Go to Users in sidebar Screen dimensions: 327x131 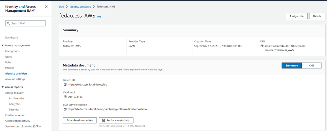[x=9, y=57]
